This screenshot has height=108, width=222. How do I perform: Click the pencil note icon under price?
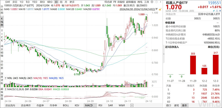[x=214, y=11]
